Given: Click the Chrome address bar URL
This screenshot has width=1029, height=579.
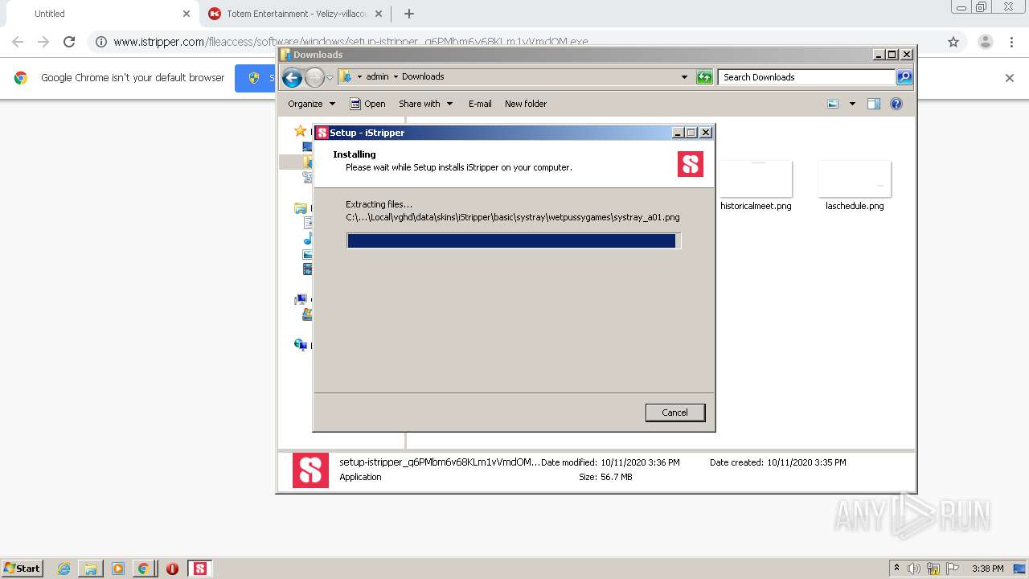Looking at the screenshot, I should point(351,42).
